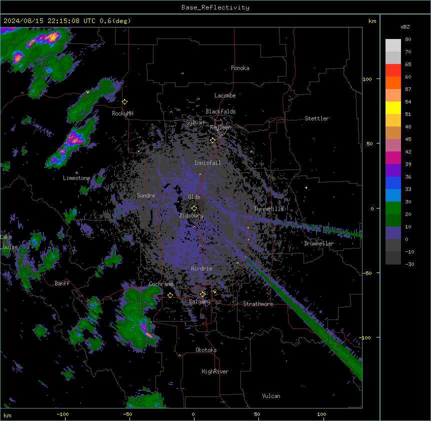Select the blue 33-36 dBZ legend color
This screenshot has width=431, height=421.
393,182
